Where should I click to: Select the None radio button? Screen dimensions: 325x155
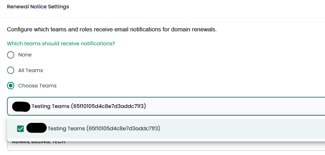(11, 55)
